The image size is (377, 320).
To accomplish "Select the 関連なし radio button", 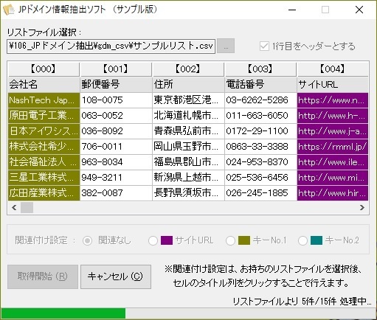I will coord(87,240).
